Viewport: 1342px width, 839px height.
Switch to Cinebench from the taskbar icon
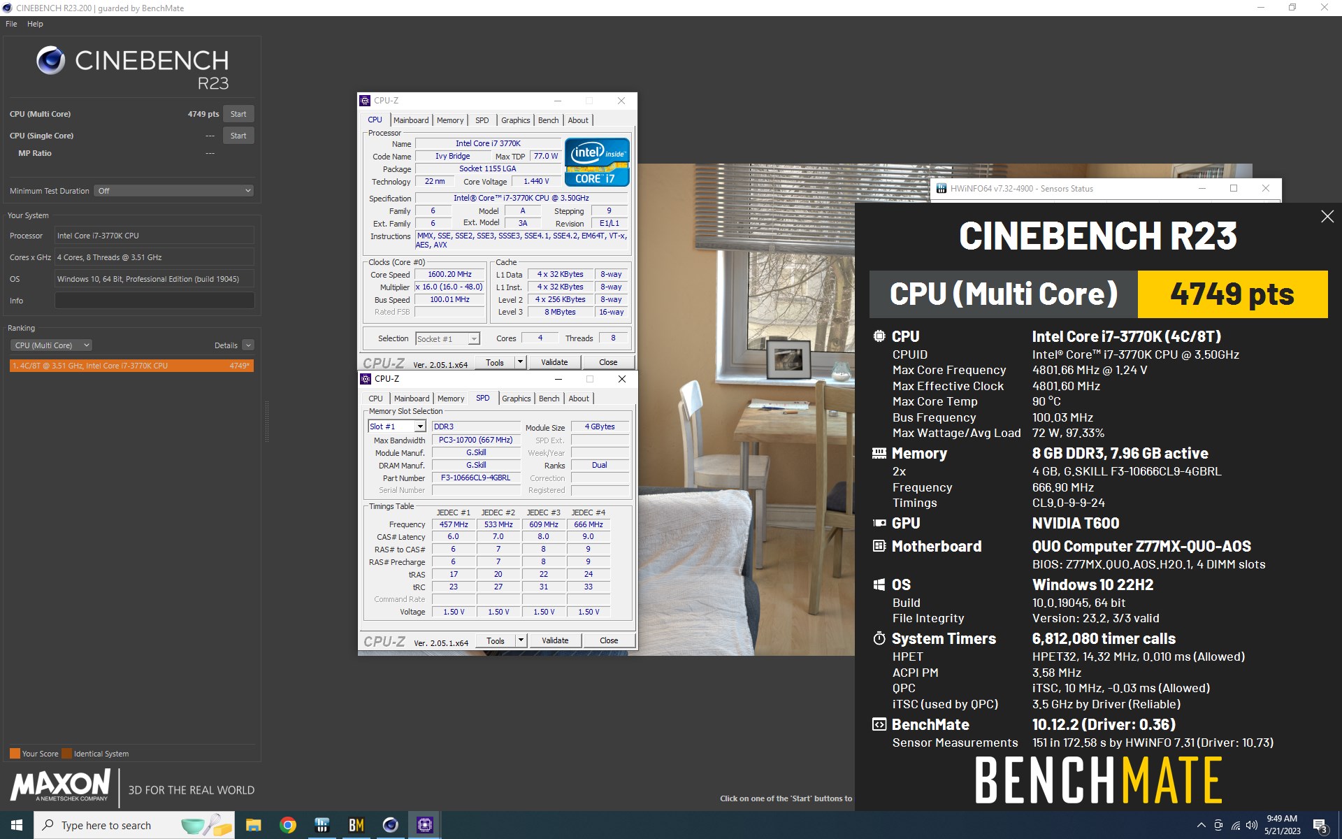[390, 825]
